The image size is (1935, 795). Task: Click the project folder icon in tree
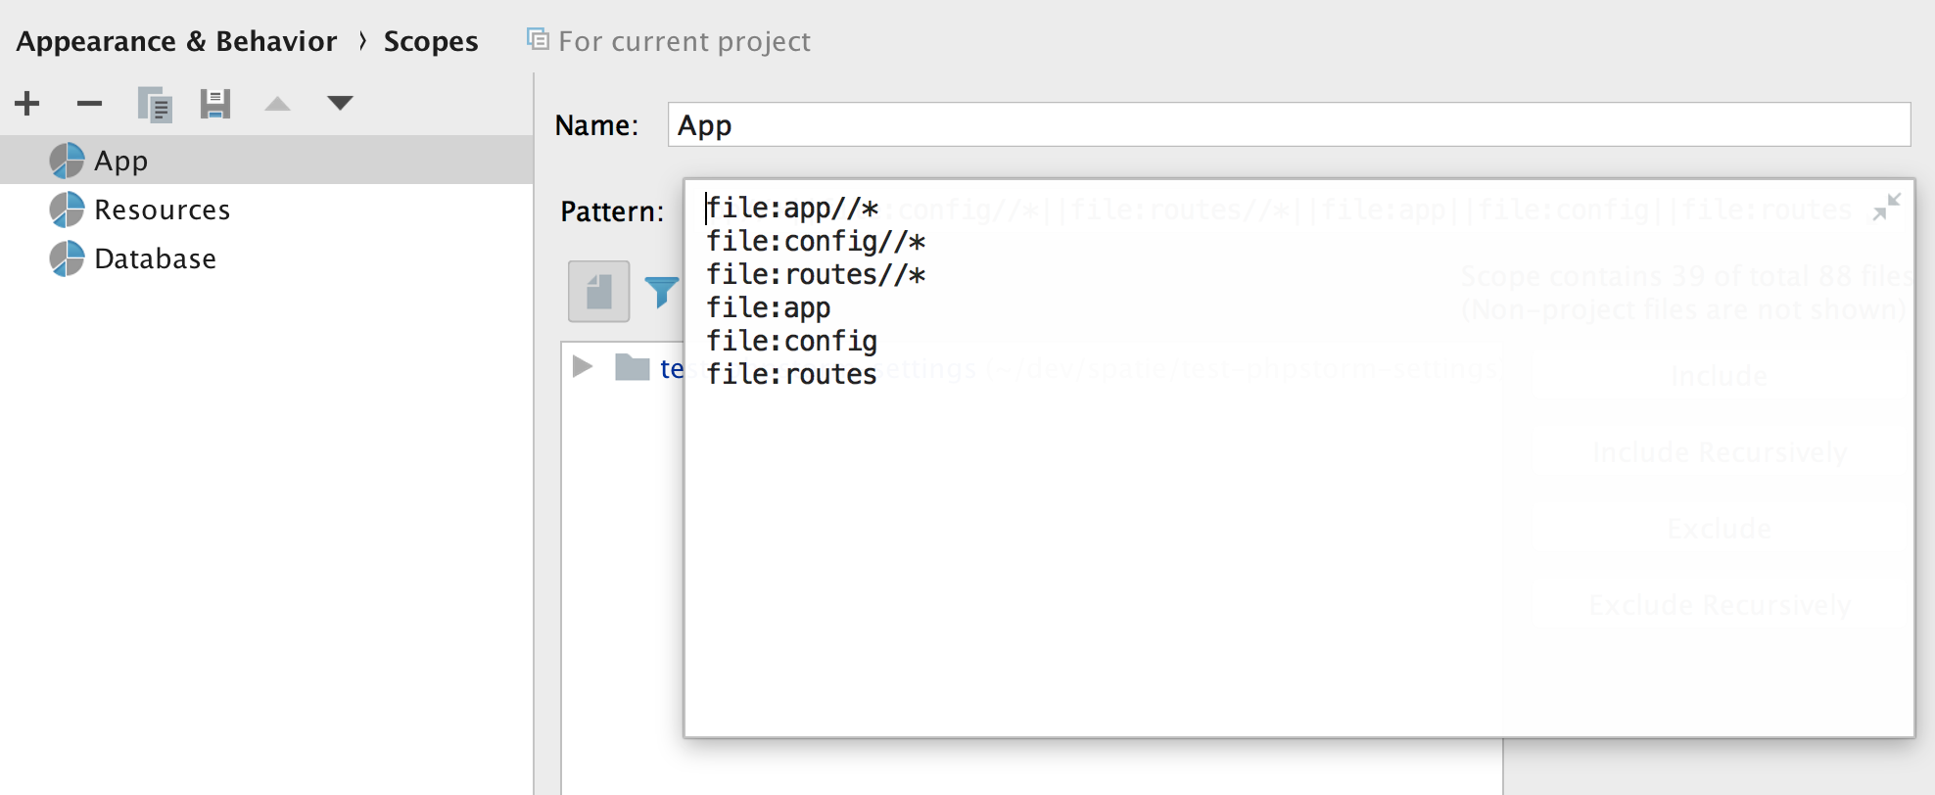[x=632, y=367]
